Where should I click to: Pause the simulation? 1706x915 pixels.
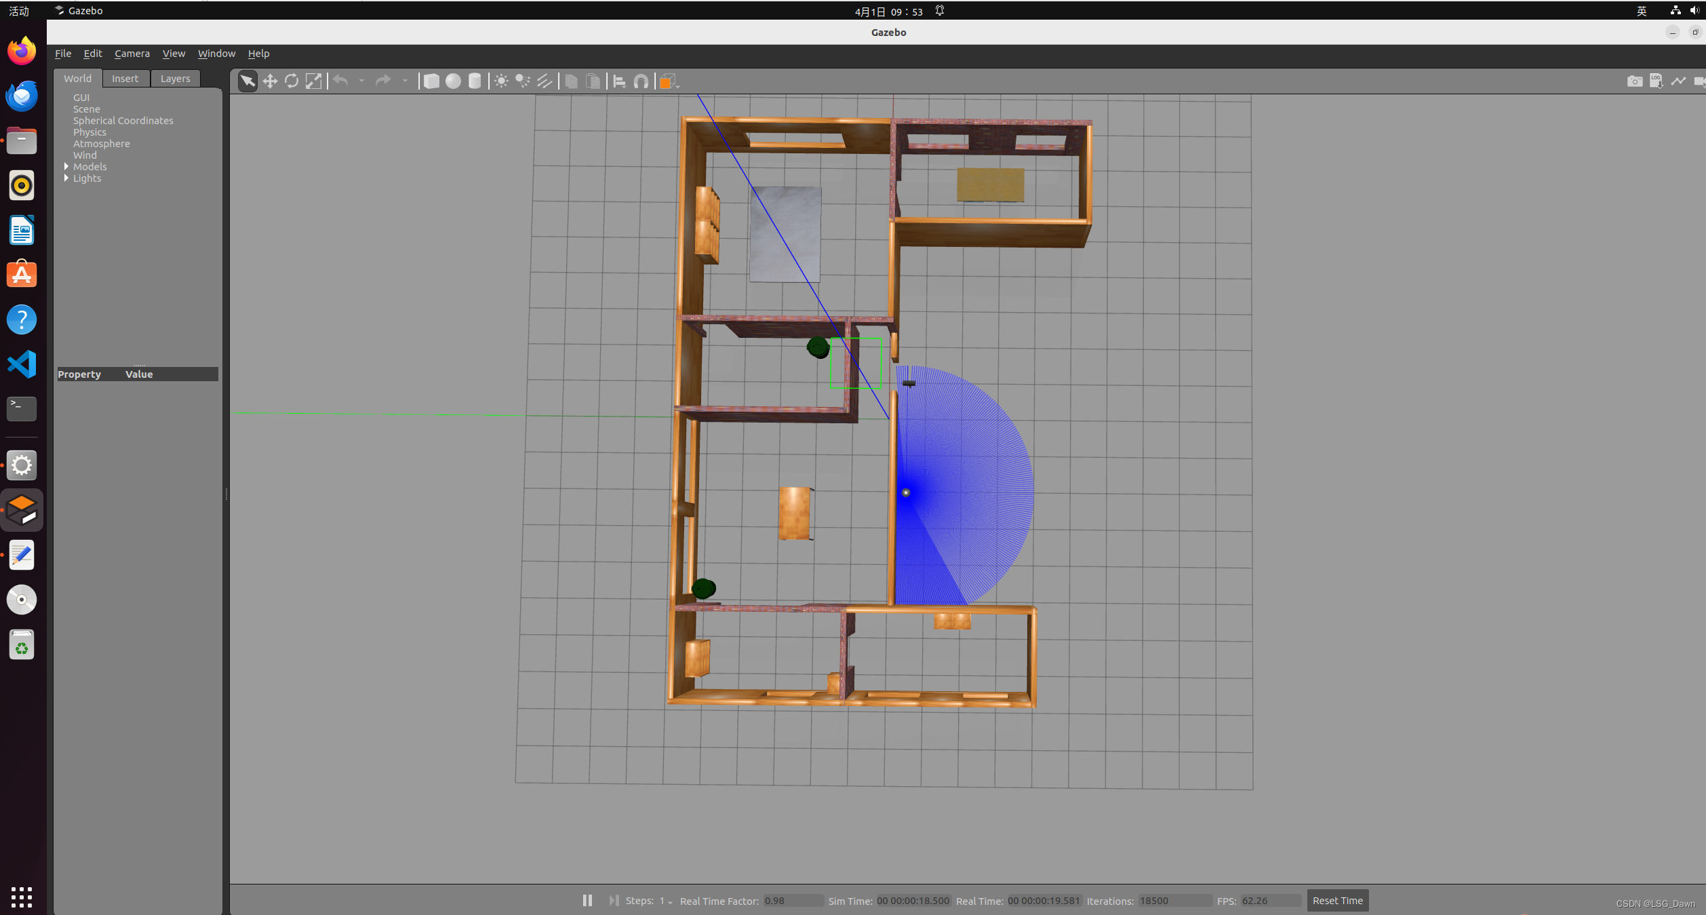(x=587, y=900)
